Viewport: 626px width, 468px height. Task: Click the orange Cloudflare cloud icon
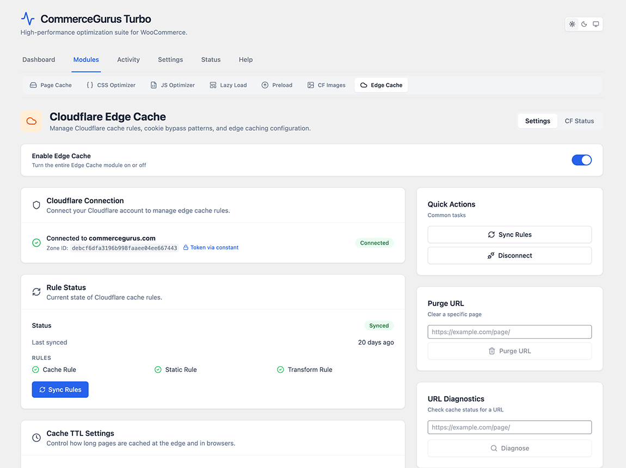point(32,121)
